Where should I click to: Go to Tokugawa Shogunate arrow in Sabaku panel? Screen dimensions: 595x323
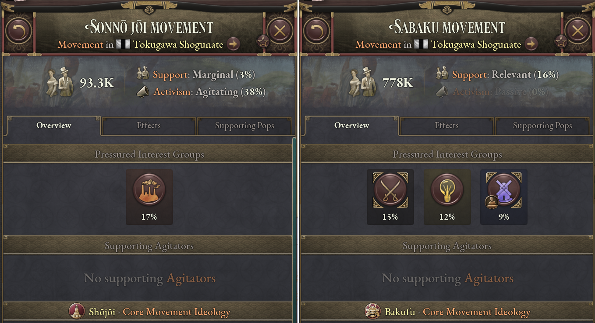pos(531,44)
